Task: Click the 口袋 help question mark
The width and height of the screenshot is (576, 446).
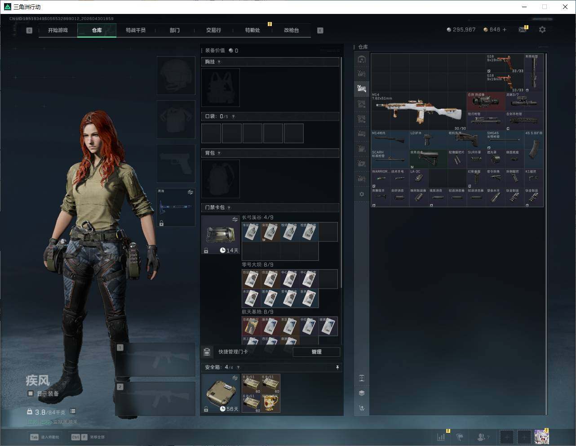Action: [233, 116]
